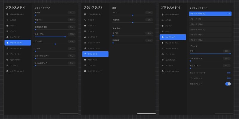
Task: Open Color Options pinwheel icon in left panel
Action: coord(7,48)
